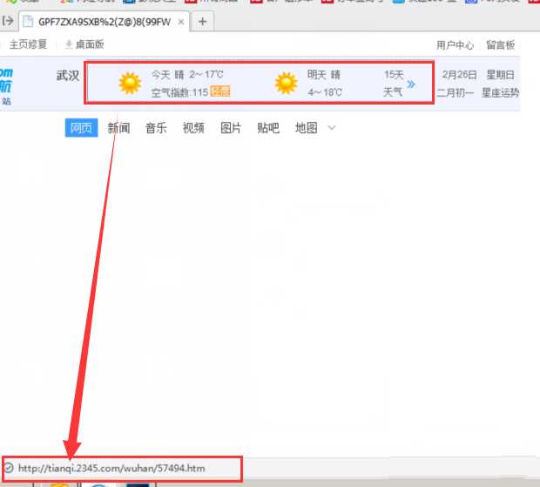
Task: Choose the 图片 search tab
Action: coord(231,128)
